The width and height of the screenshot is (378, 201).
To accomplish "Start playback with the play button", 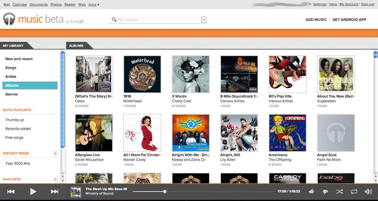I will click(x=33, y=191).
